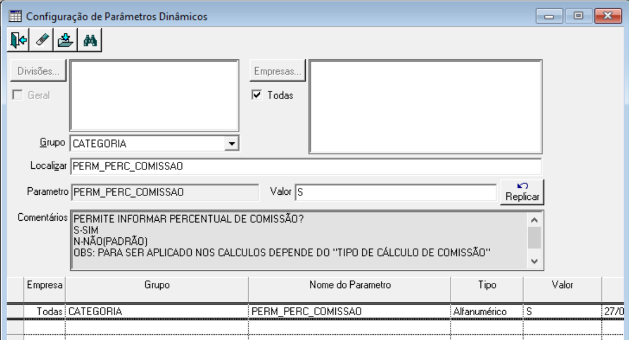Click into the Valor input field

click(x=396, y=192)
